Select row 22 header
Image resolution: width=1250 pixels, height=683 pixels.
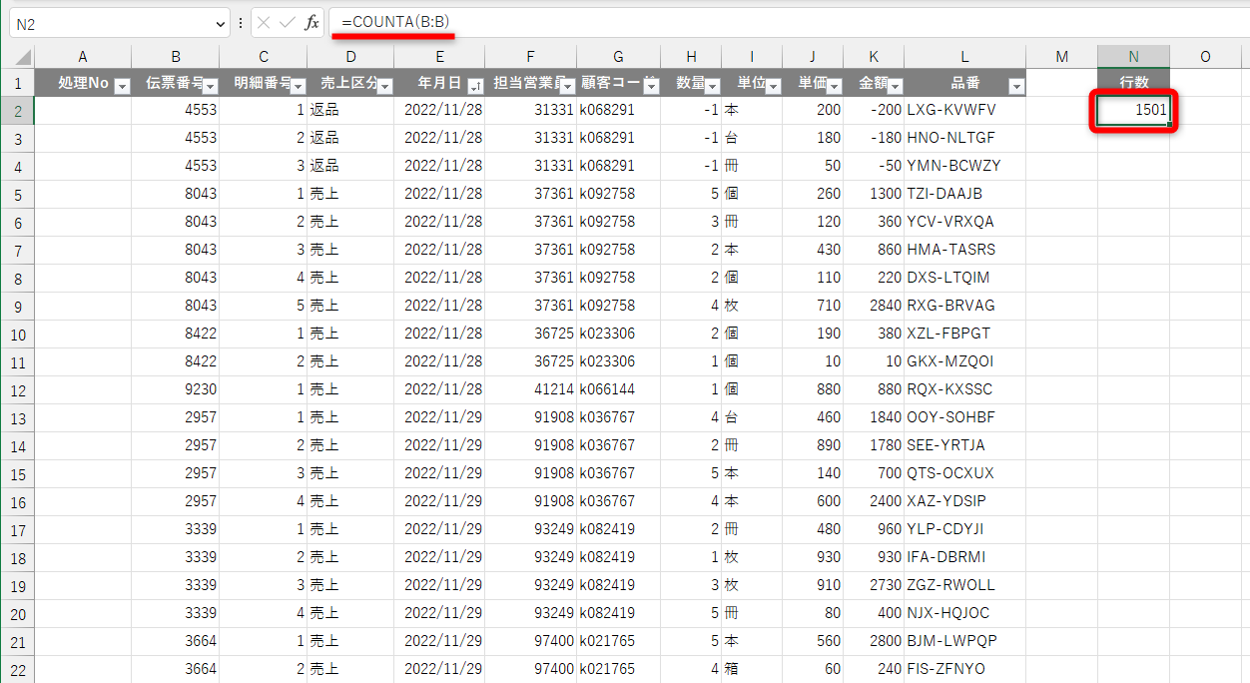click(17, 669)
